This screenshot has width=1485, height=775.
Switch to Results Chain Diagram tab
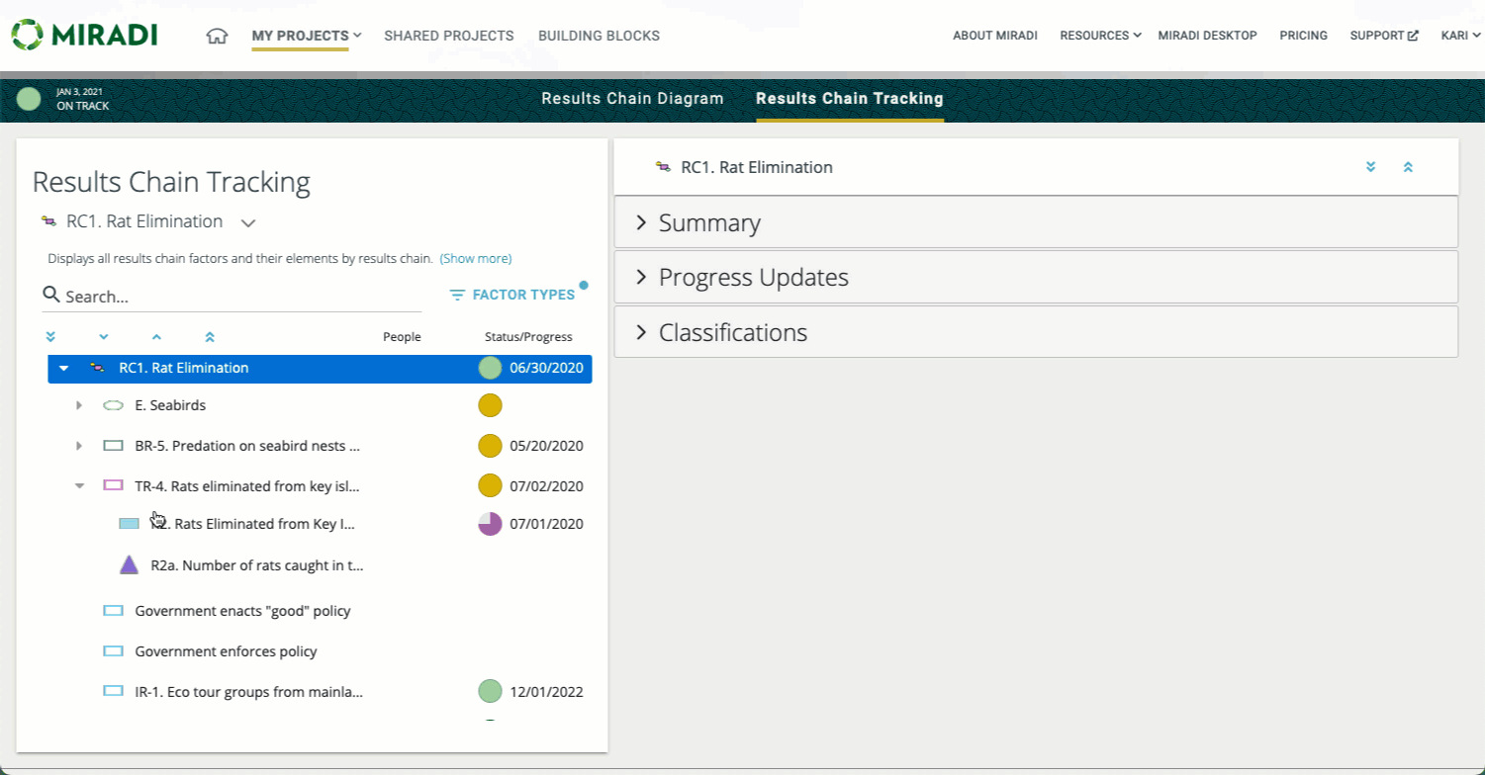tap(632, 99)
